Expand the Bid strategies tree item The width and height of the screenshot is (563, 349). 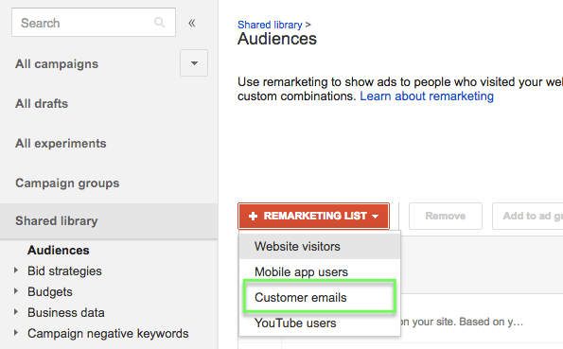click(16, 270)
